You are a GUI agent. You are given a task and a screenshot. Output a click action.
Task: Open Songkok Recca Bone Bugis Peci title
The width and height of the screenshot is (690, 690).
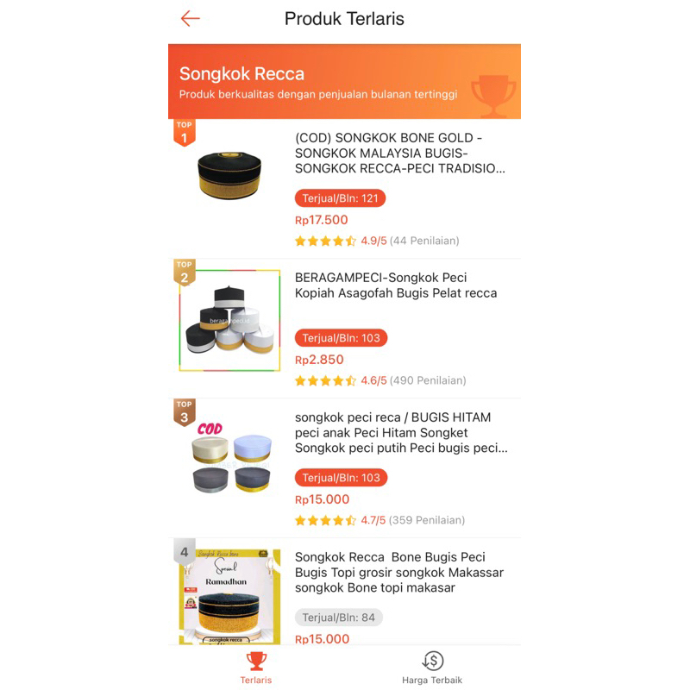[x=399, y=572]
